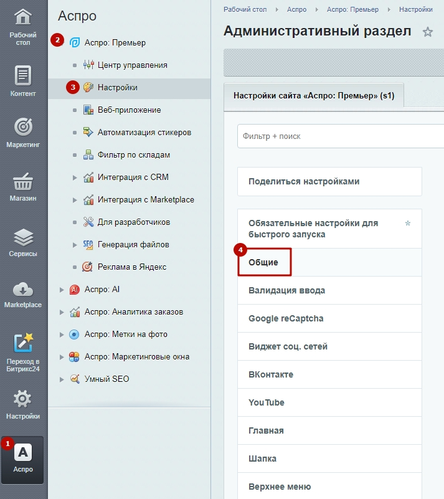Open Обязательные настройки для быстрого запуска
This screenshot has height=499, width=444.
[x=330, y=229]
